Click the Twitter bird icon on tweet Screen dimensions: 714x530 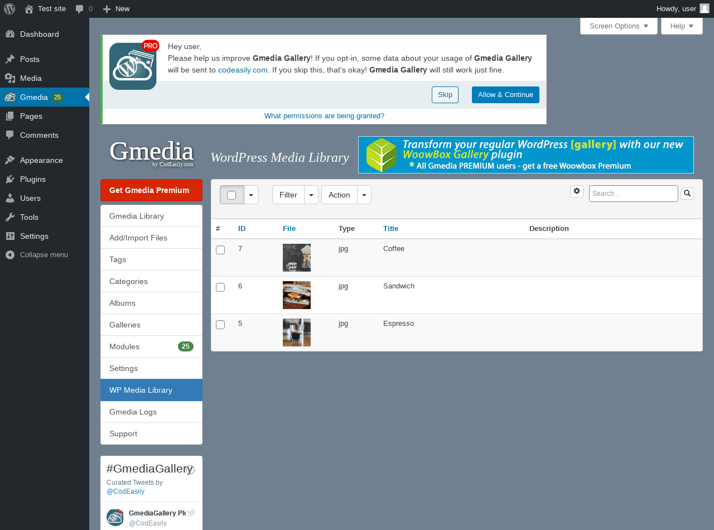coord(191,513)
